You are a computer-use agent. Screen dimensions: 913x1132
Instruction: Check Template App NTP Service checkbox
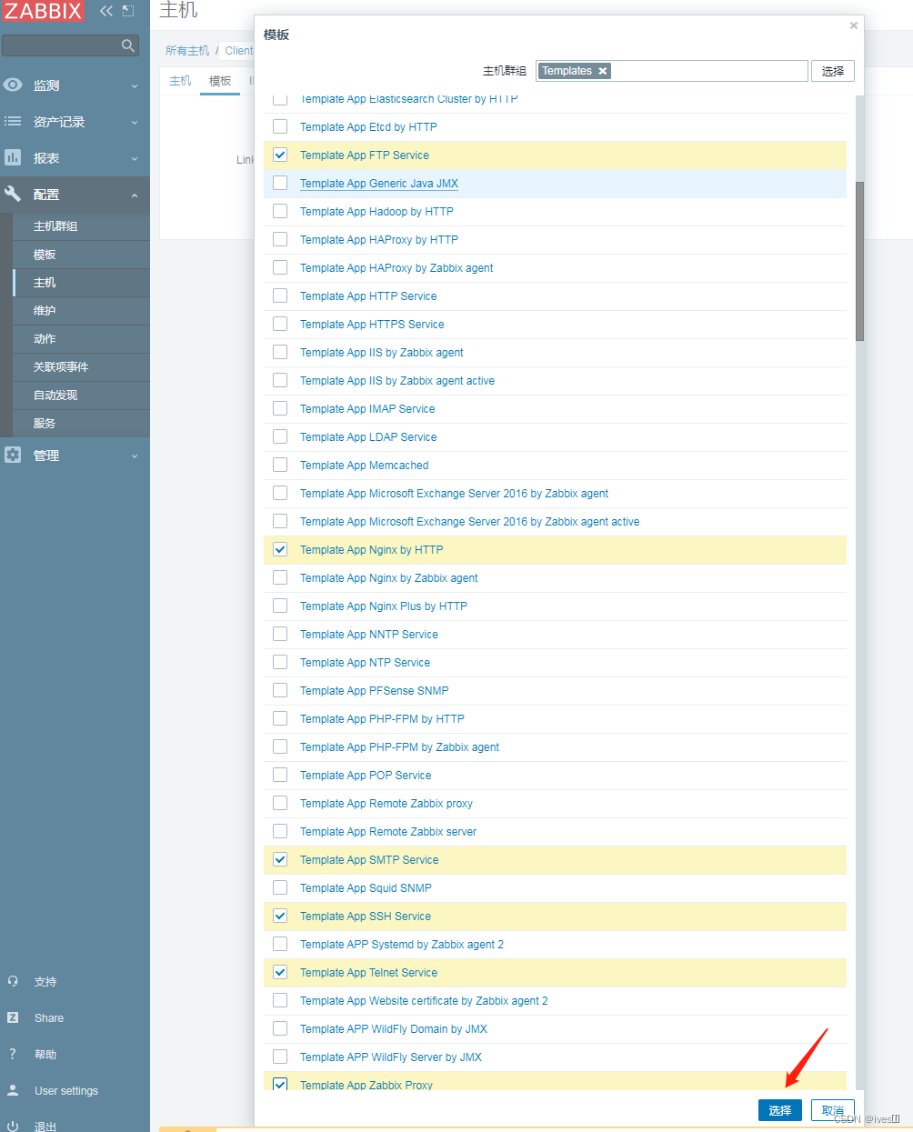[x=280, y=662]
